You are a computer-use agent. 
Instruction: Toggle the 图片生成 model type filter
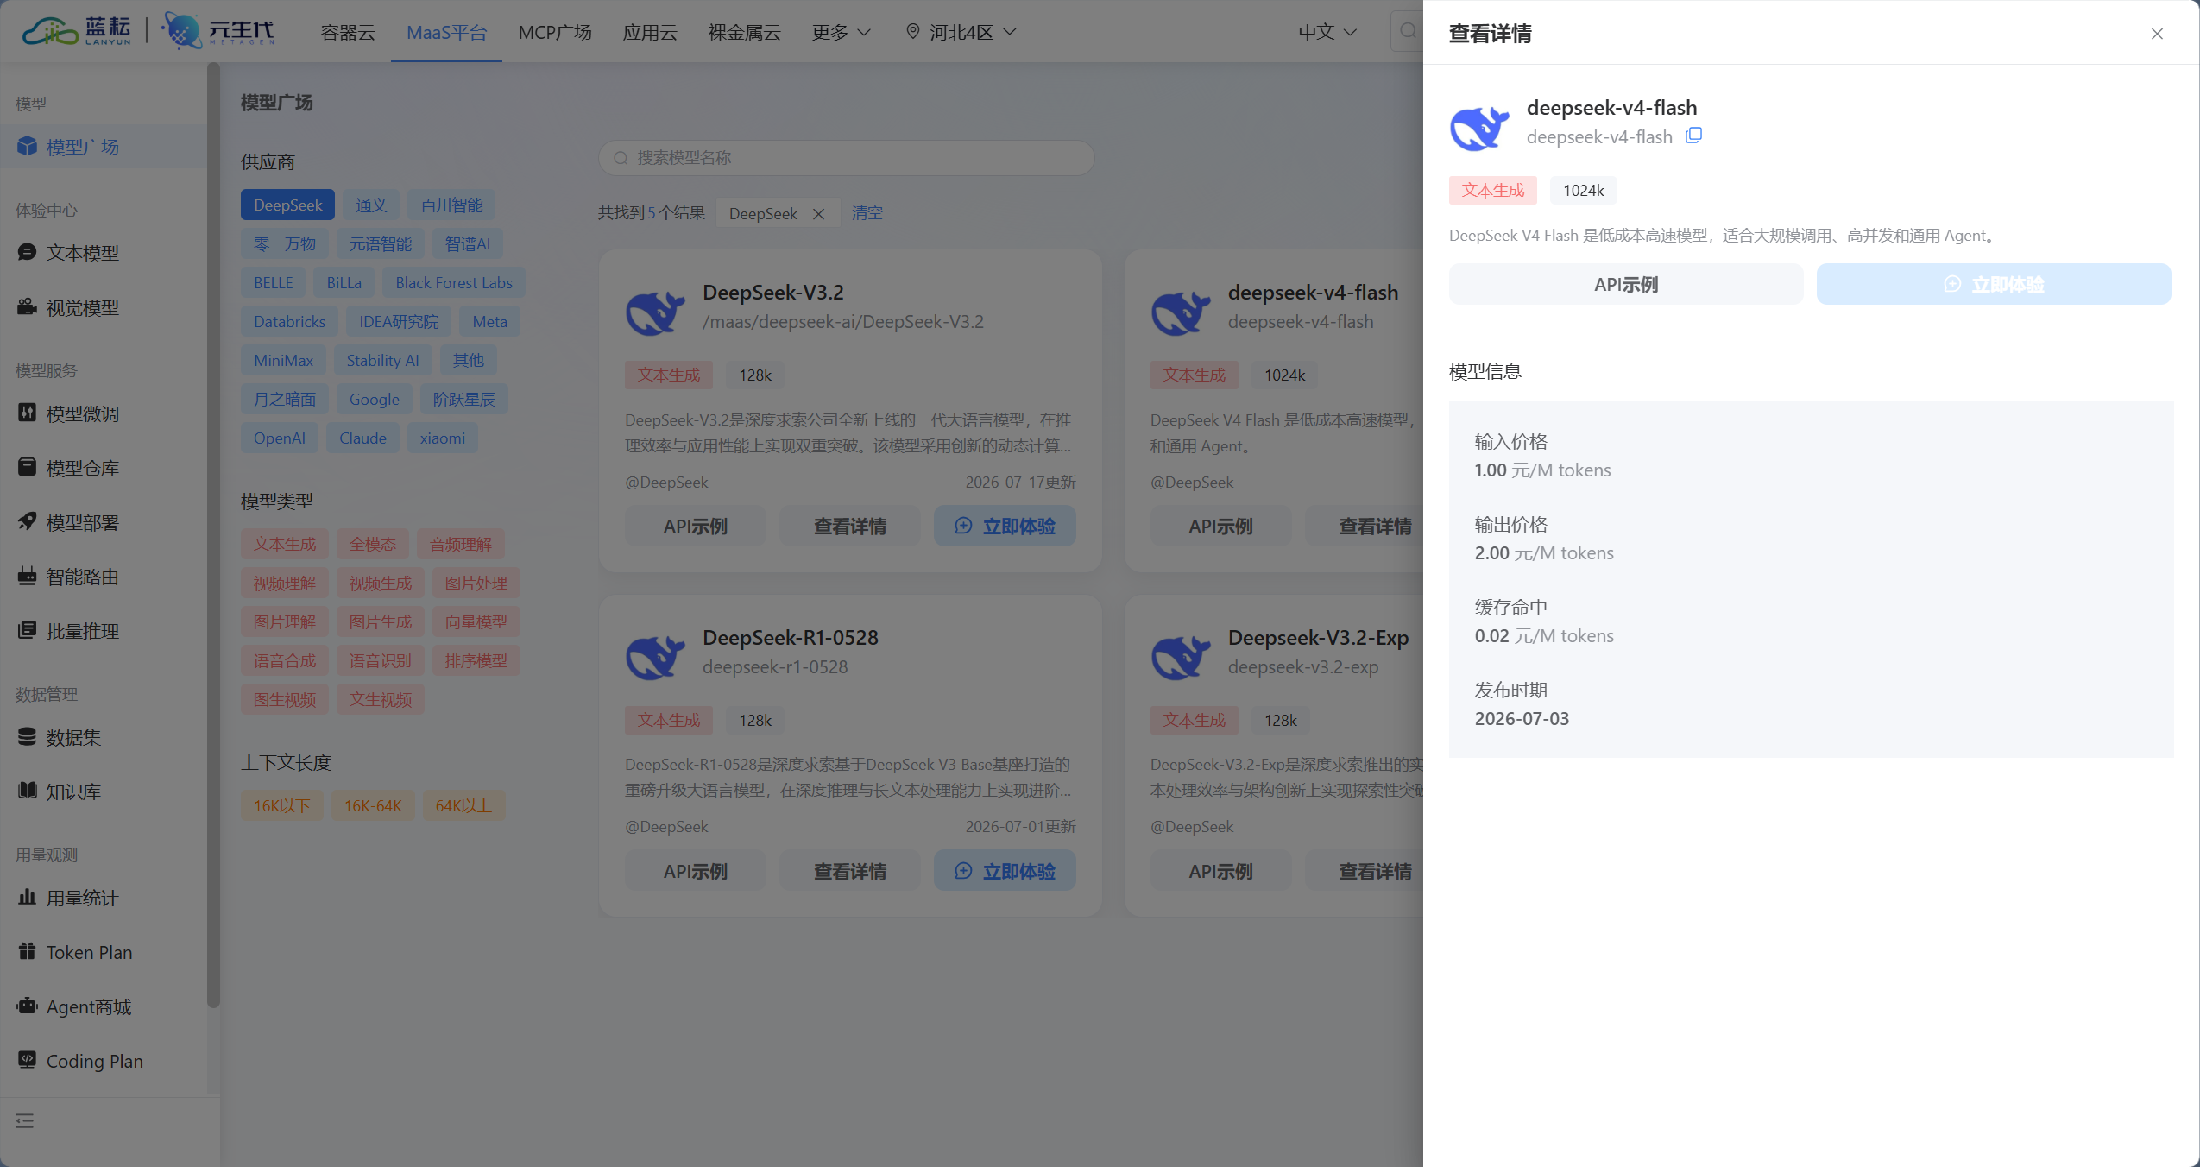381,621
